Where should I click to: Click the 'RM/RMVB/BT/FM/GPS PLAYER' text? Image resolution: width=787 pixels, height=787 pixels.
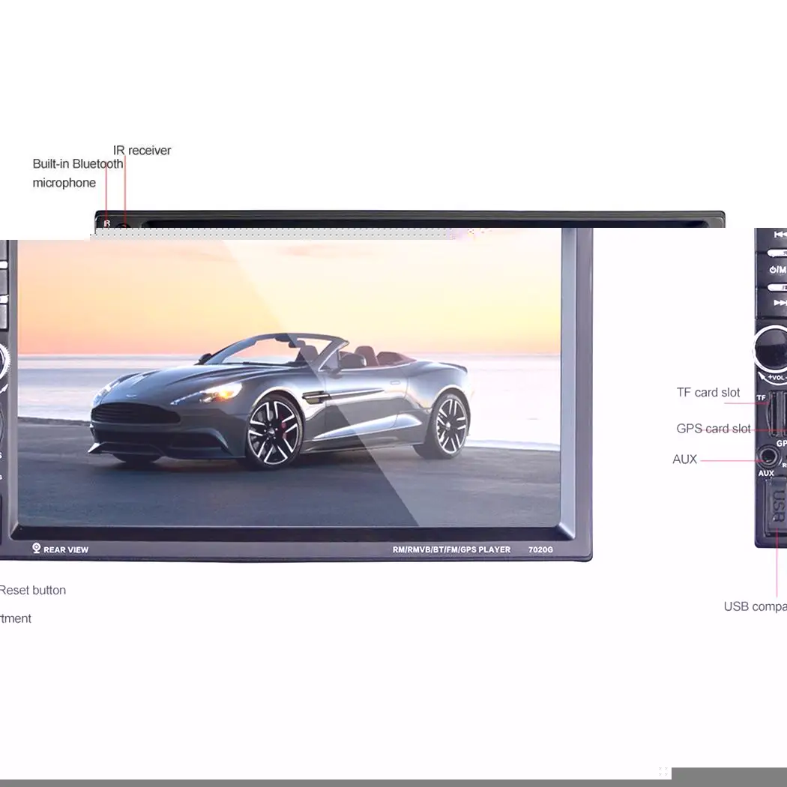tap(451, 549)
